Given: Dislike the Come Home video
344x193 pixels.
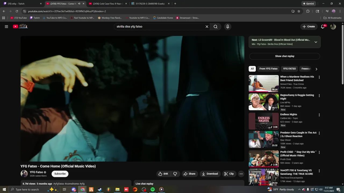Looking at the screenshot, I should (x=175, y=174).
